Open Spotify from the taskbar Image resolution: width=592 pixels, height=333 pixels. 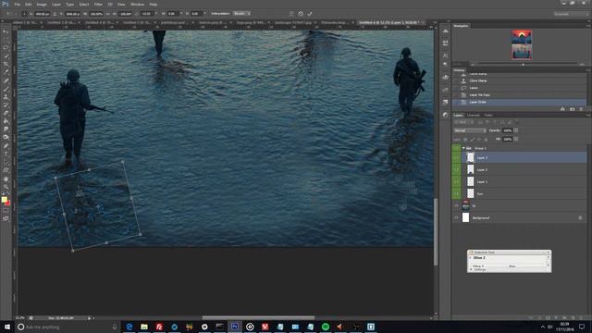(325, 327)
